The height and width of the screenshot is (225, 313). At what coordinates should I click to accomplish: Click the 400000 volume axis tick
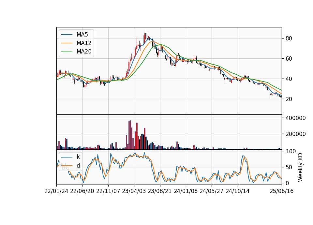click(296, 118)
